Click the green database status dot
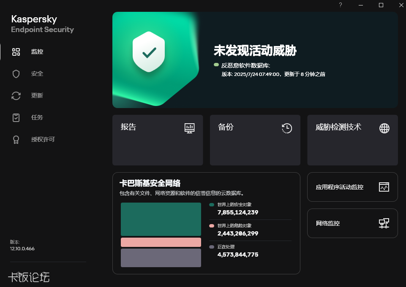Image resolution: width=406 pixels, height=287 pixels. click(216, 65)
